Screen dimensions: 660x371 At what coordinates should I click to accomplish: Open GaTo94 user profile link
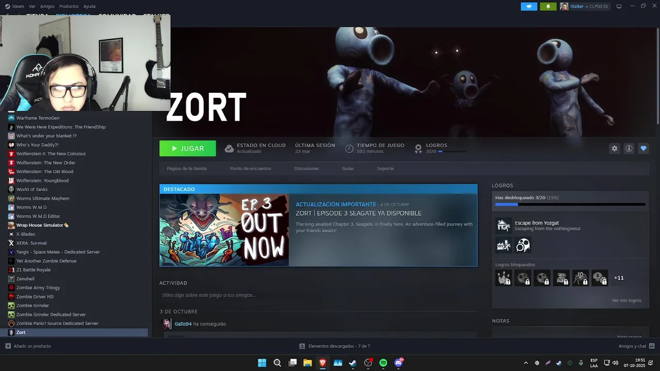click(183, 324)
